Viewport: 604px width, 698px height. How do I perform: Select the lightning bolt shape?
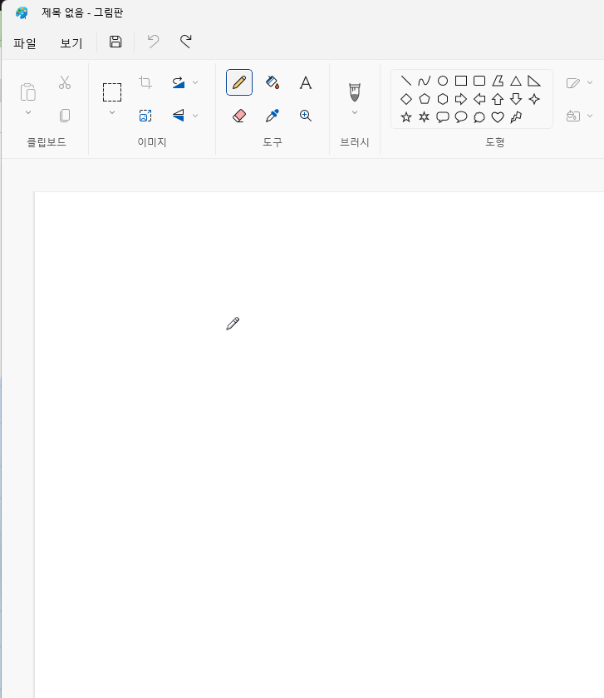click(516, 117)
